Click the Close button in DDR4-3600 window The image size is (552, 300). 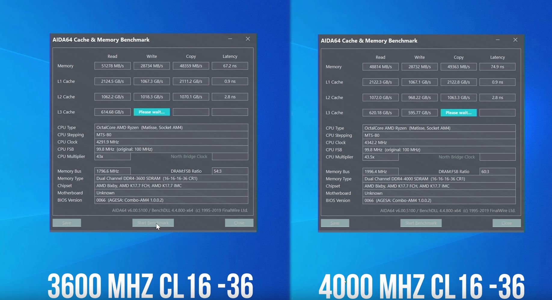[x=239, y=223]
